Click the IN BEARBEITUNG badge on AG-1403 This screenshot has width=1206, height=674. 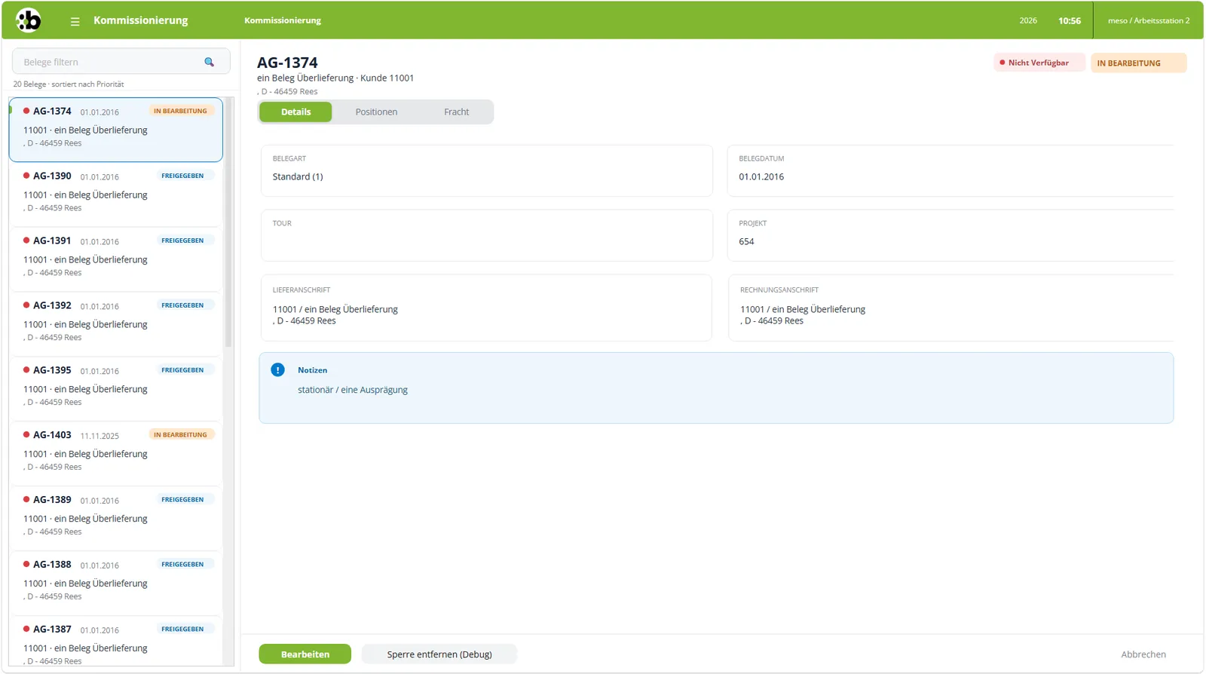[180, 434]
